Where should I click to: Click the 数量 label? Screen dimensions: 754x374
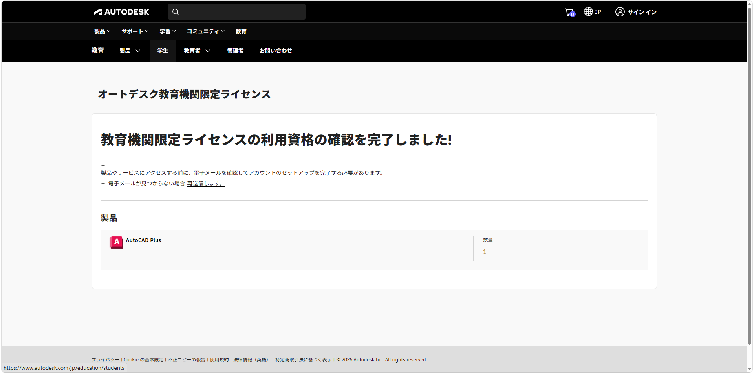coord(488,240)
